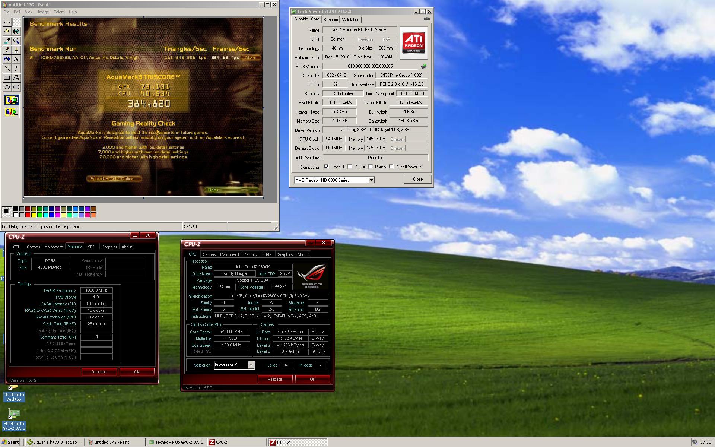The image size is (715, 447).
Task: Choose the Eraser tool in Paint
Action: point(7,31)
